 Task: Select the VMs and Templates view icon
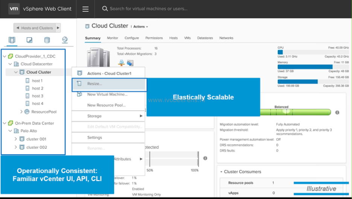click(29, 40)
